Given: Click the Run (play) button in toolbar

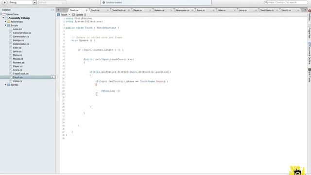Looking at the screenshot, I should pyautogui.click(x=4, y=2).
